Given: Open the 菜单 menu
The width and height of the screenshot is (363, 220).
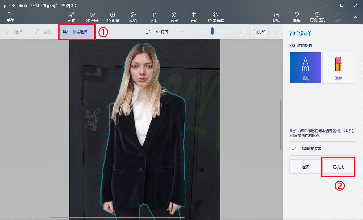Looking at the screenshot, I should [11, 17].
